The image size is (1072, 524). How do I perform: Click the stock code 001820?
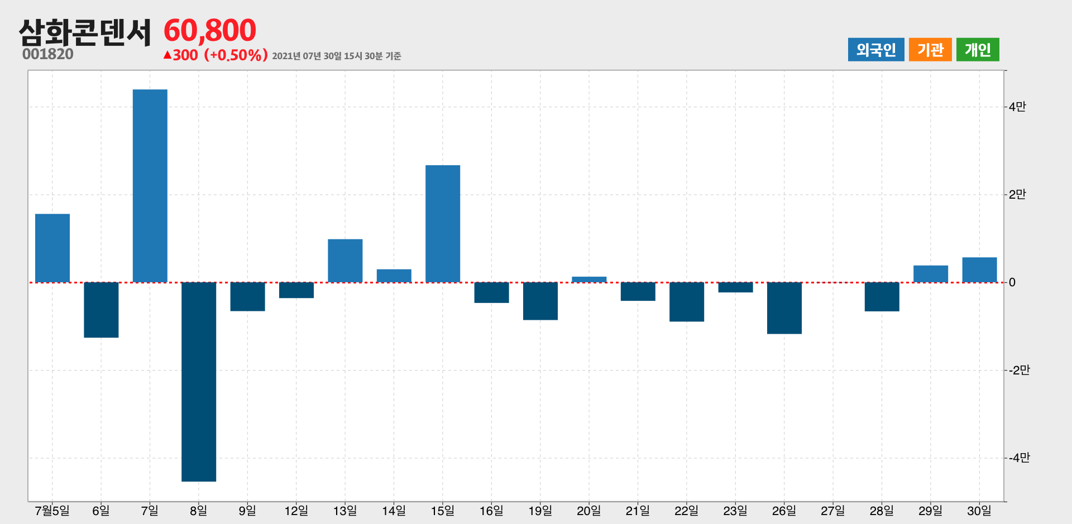pyautogui.click(x=48, y=54)
